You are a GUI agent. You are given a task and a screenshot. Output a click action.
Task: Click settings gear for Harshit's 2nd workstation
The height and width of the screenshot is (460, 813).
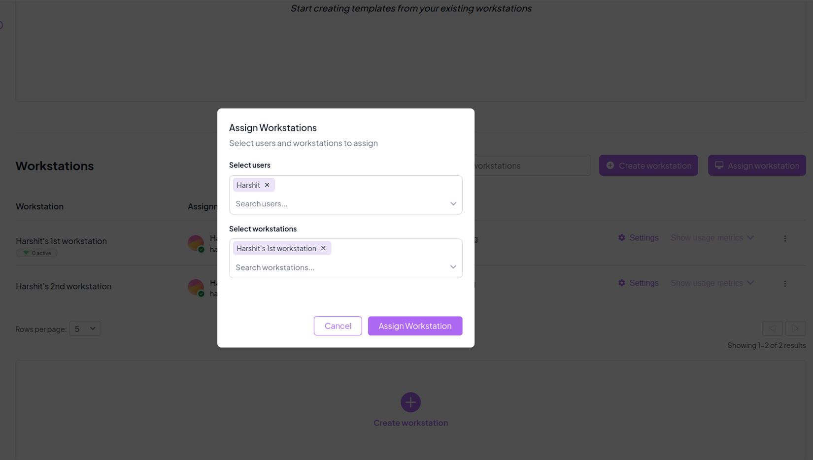click(622, 283)
